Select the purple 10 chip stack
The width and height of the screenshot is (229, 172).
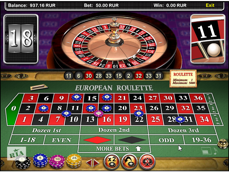pos(57,161)
